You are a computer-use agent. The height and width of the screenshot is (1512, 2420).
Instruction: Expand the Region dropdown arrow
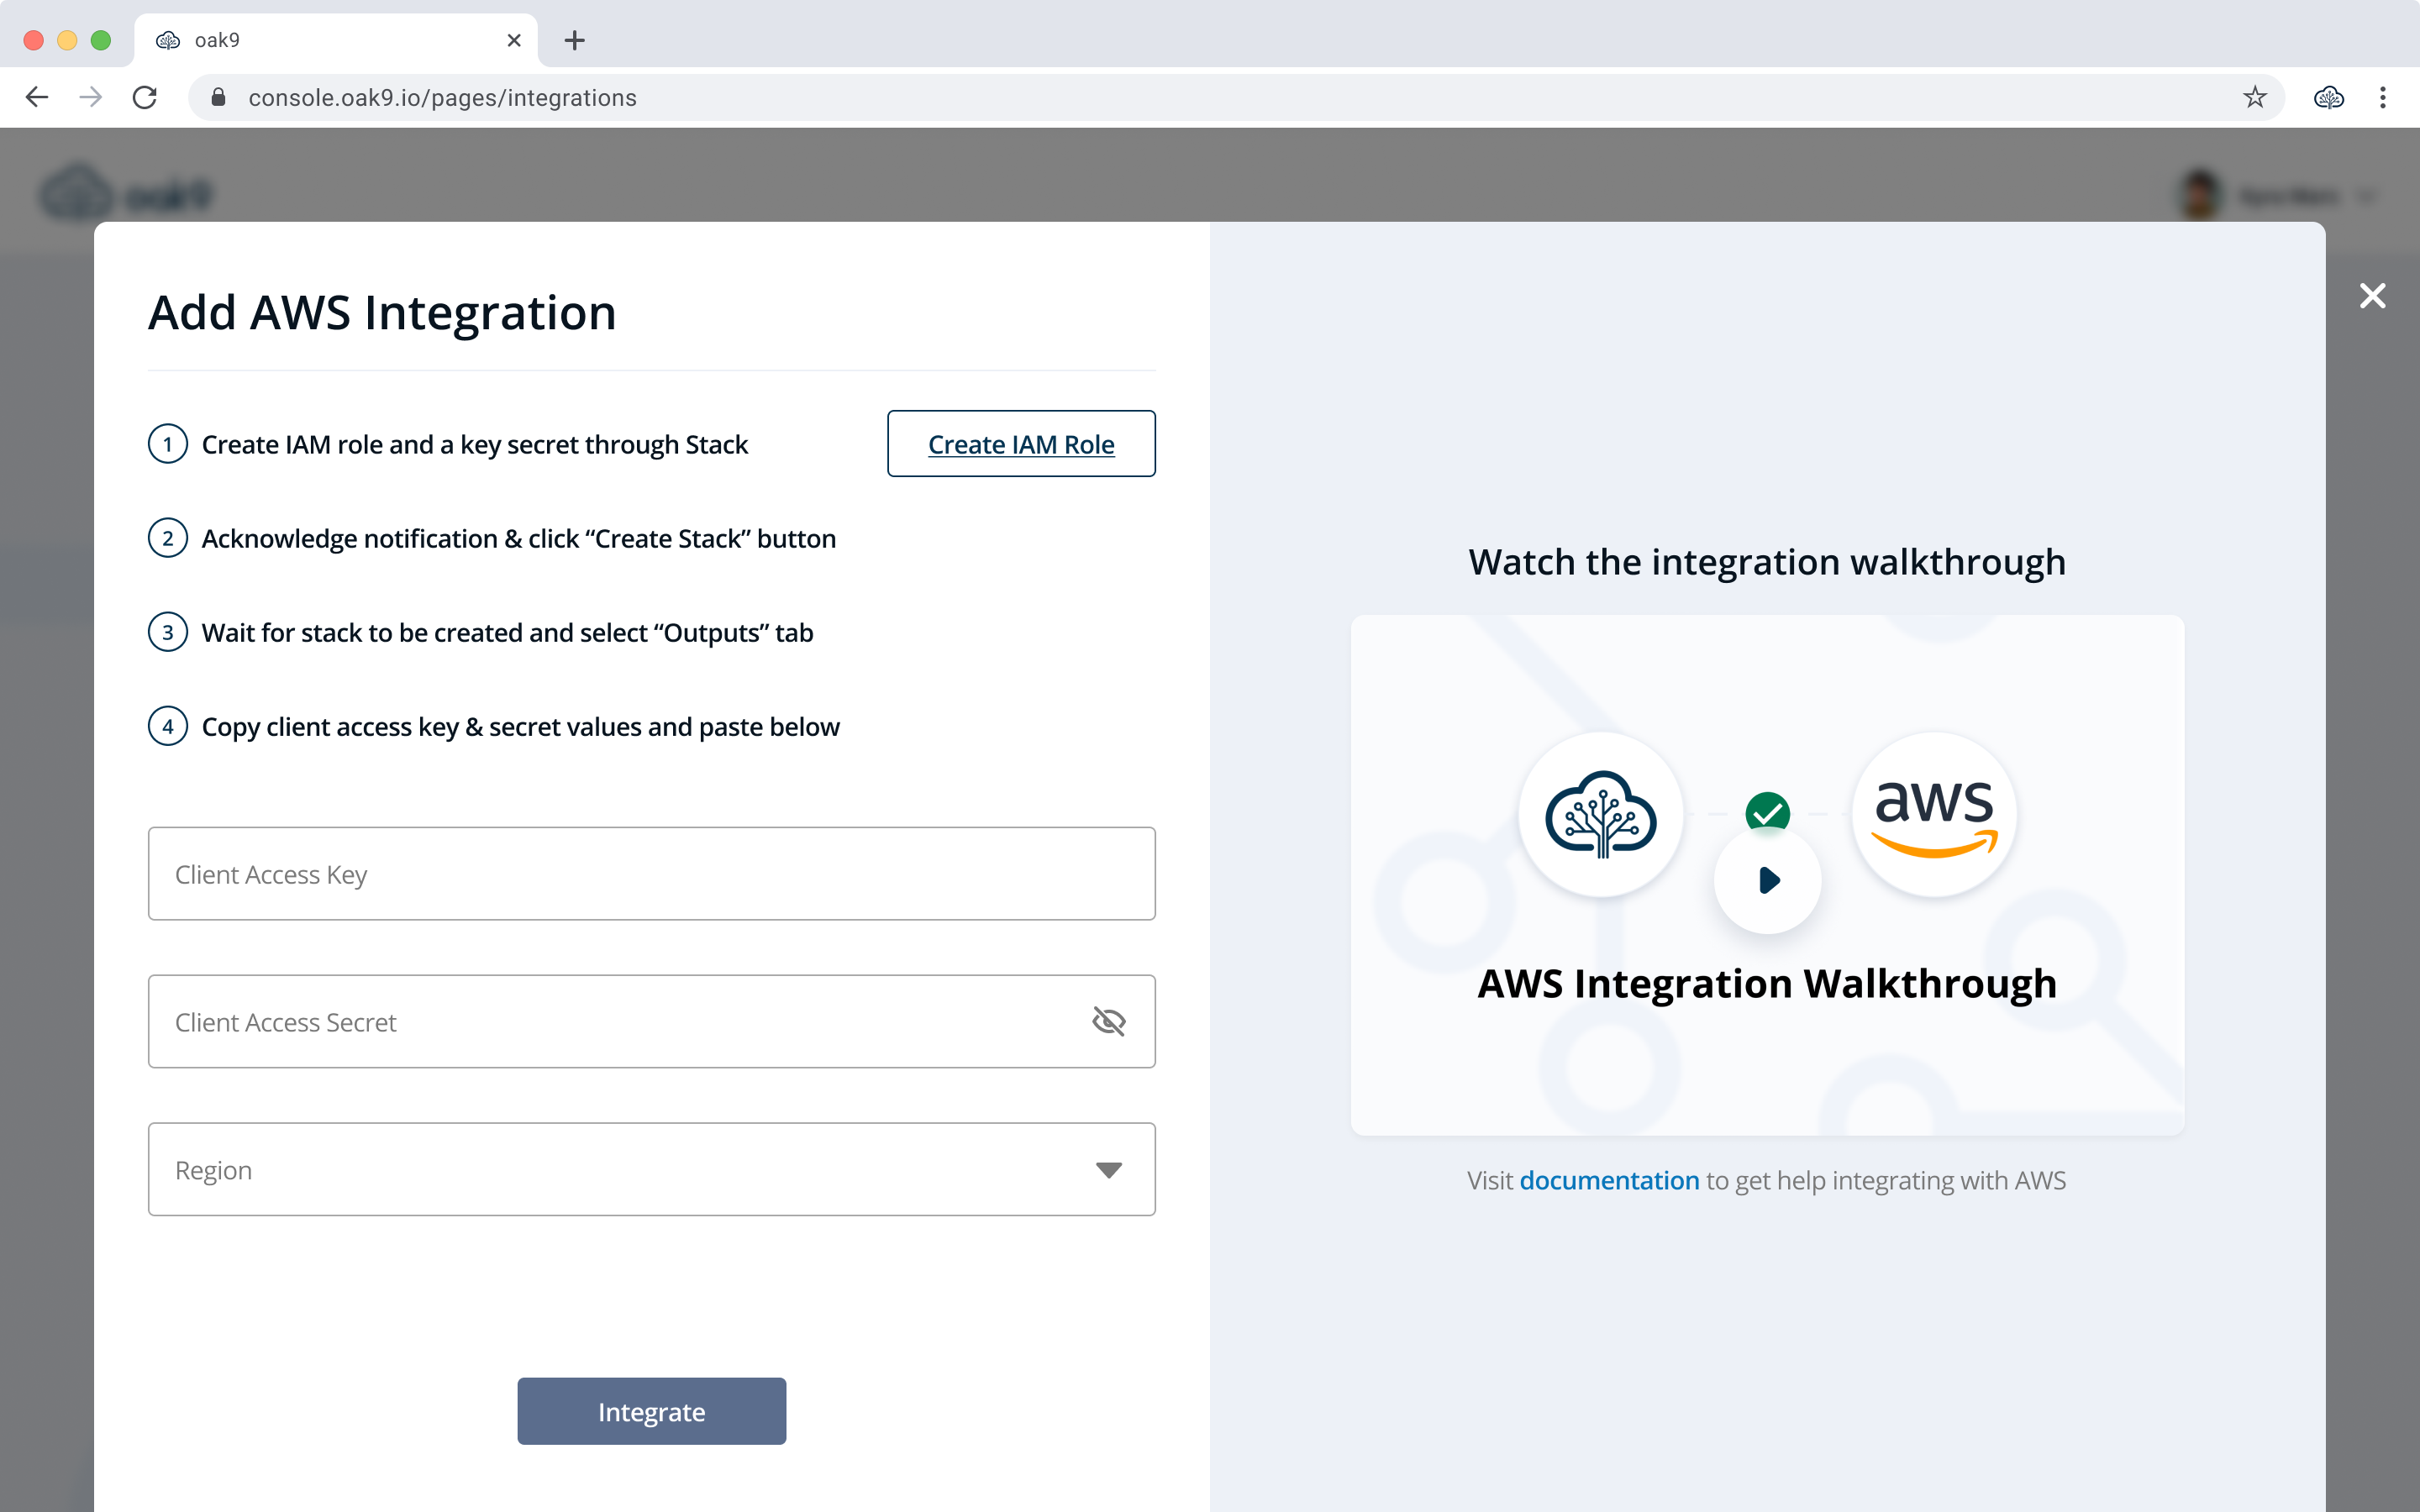click(x=1108, y=1169)
